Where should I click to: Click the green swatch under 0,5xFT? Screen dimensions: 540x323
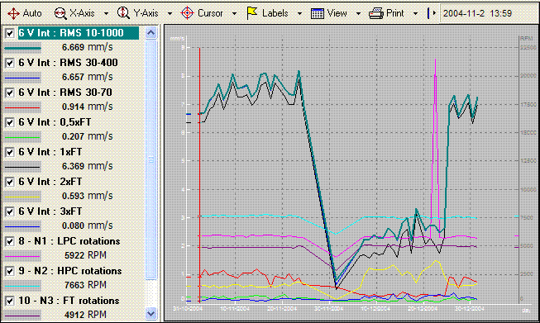tap(22, 137)
